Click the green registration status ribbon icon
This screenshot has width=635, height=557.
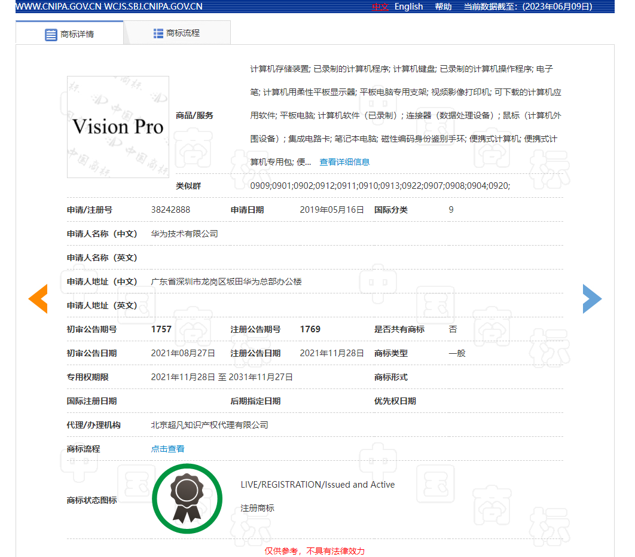coord(187,498)
